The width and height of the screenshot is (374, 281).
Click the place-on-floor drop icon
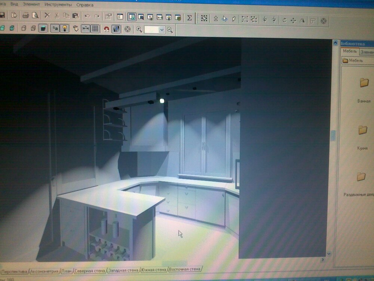click(216, 18)
